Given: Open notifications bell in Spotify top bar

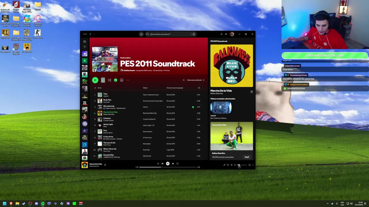Looking at the screenshot, I should coord(221,34).
